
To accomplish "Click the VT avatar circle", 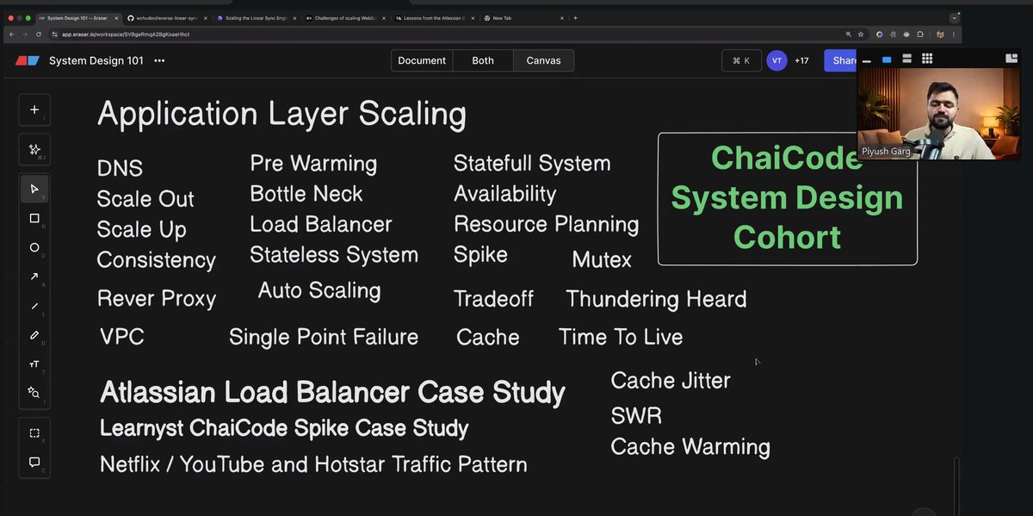I will 776,60.
